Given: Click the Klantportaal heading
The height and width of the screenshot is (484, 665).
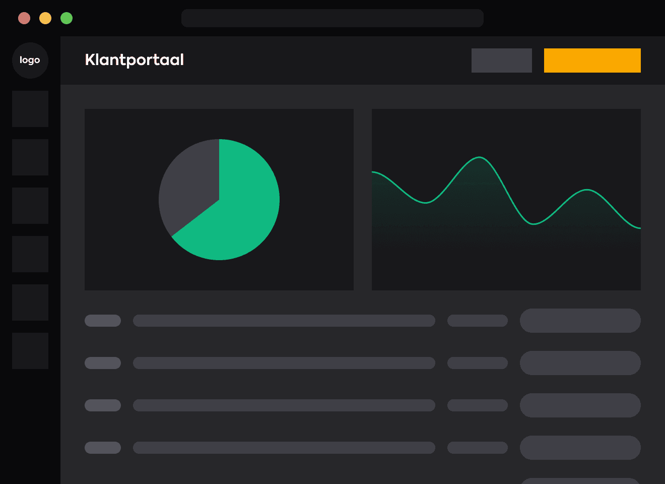Looking at the screenshot, I should [x=135, y=60].
